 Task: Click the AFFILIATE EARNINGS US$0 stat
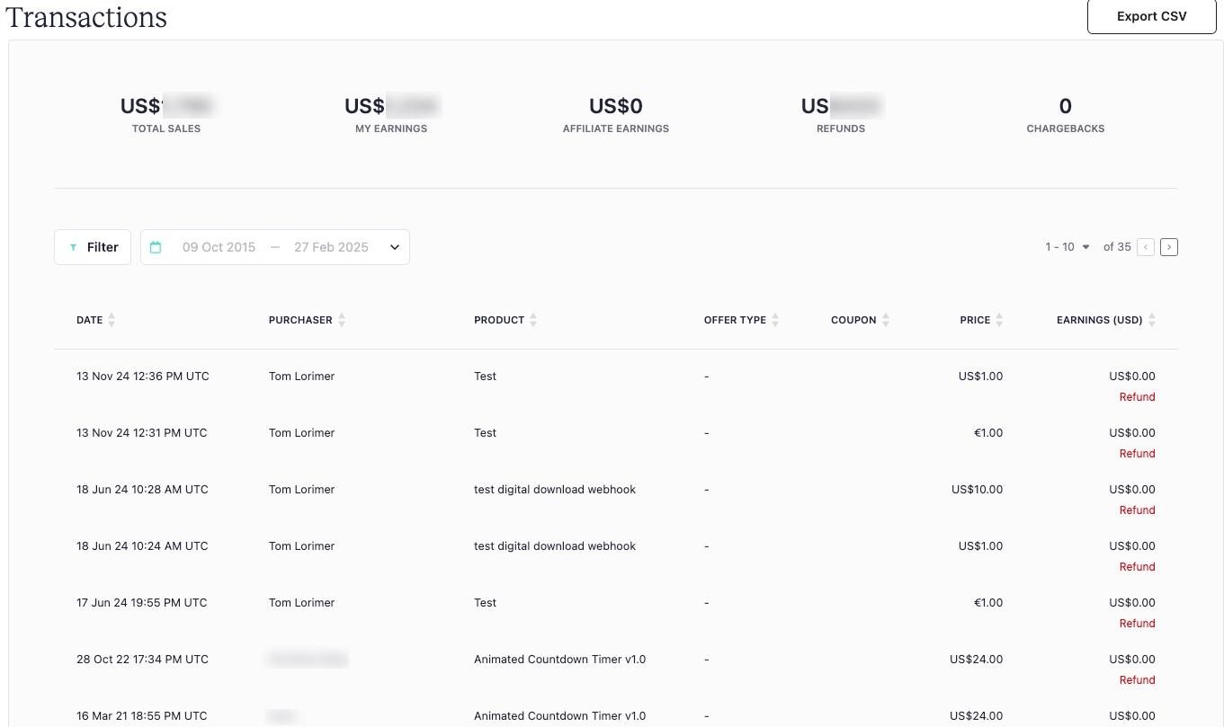coord(616,115)
